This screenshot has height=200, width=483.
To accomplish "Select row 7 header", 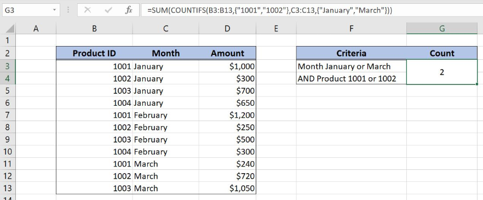I will click(8, 115).
